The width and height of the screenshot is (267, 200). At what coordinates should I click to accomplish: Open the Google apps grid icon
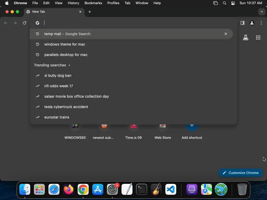(x=258, y=37)
